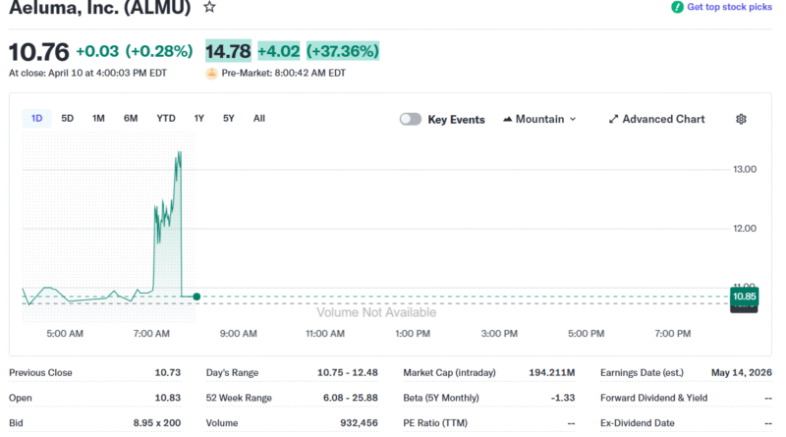
Task: Click Market Cap value 194.211M
Action: [552, 373]
